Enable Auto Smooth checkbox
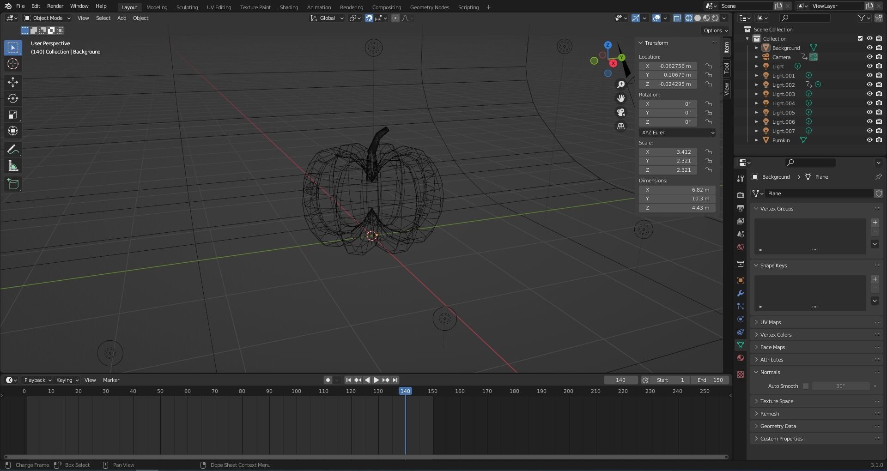This screenshot has width=887, height=471. (806, 386)
